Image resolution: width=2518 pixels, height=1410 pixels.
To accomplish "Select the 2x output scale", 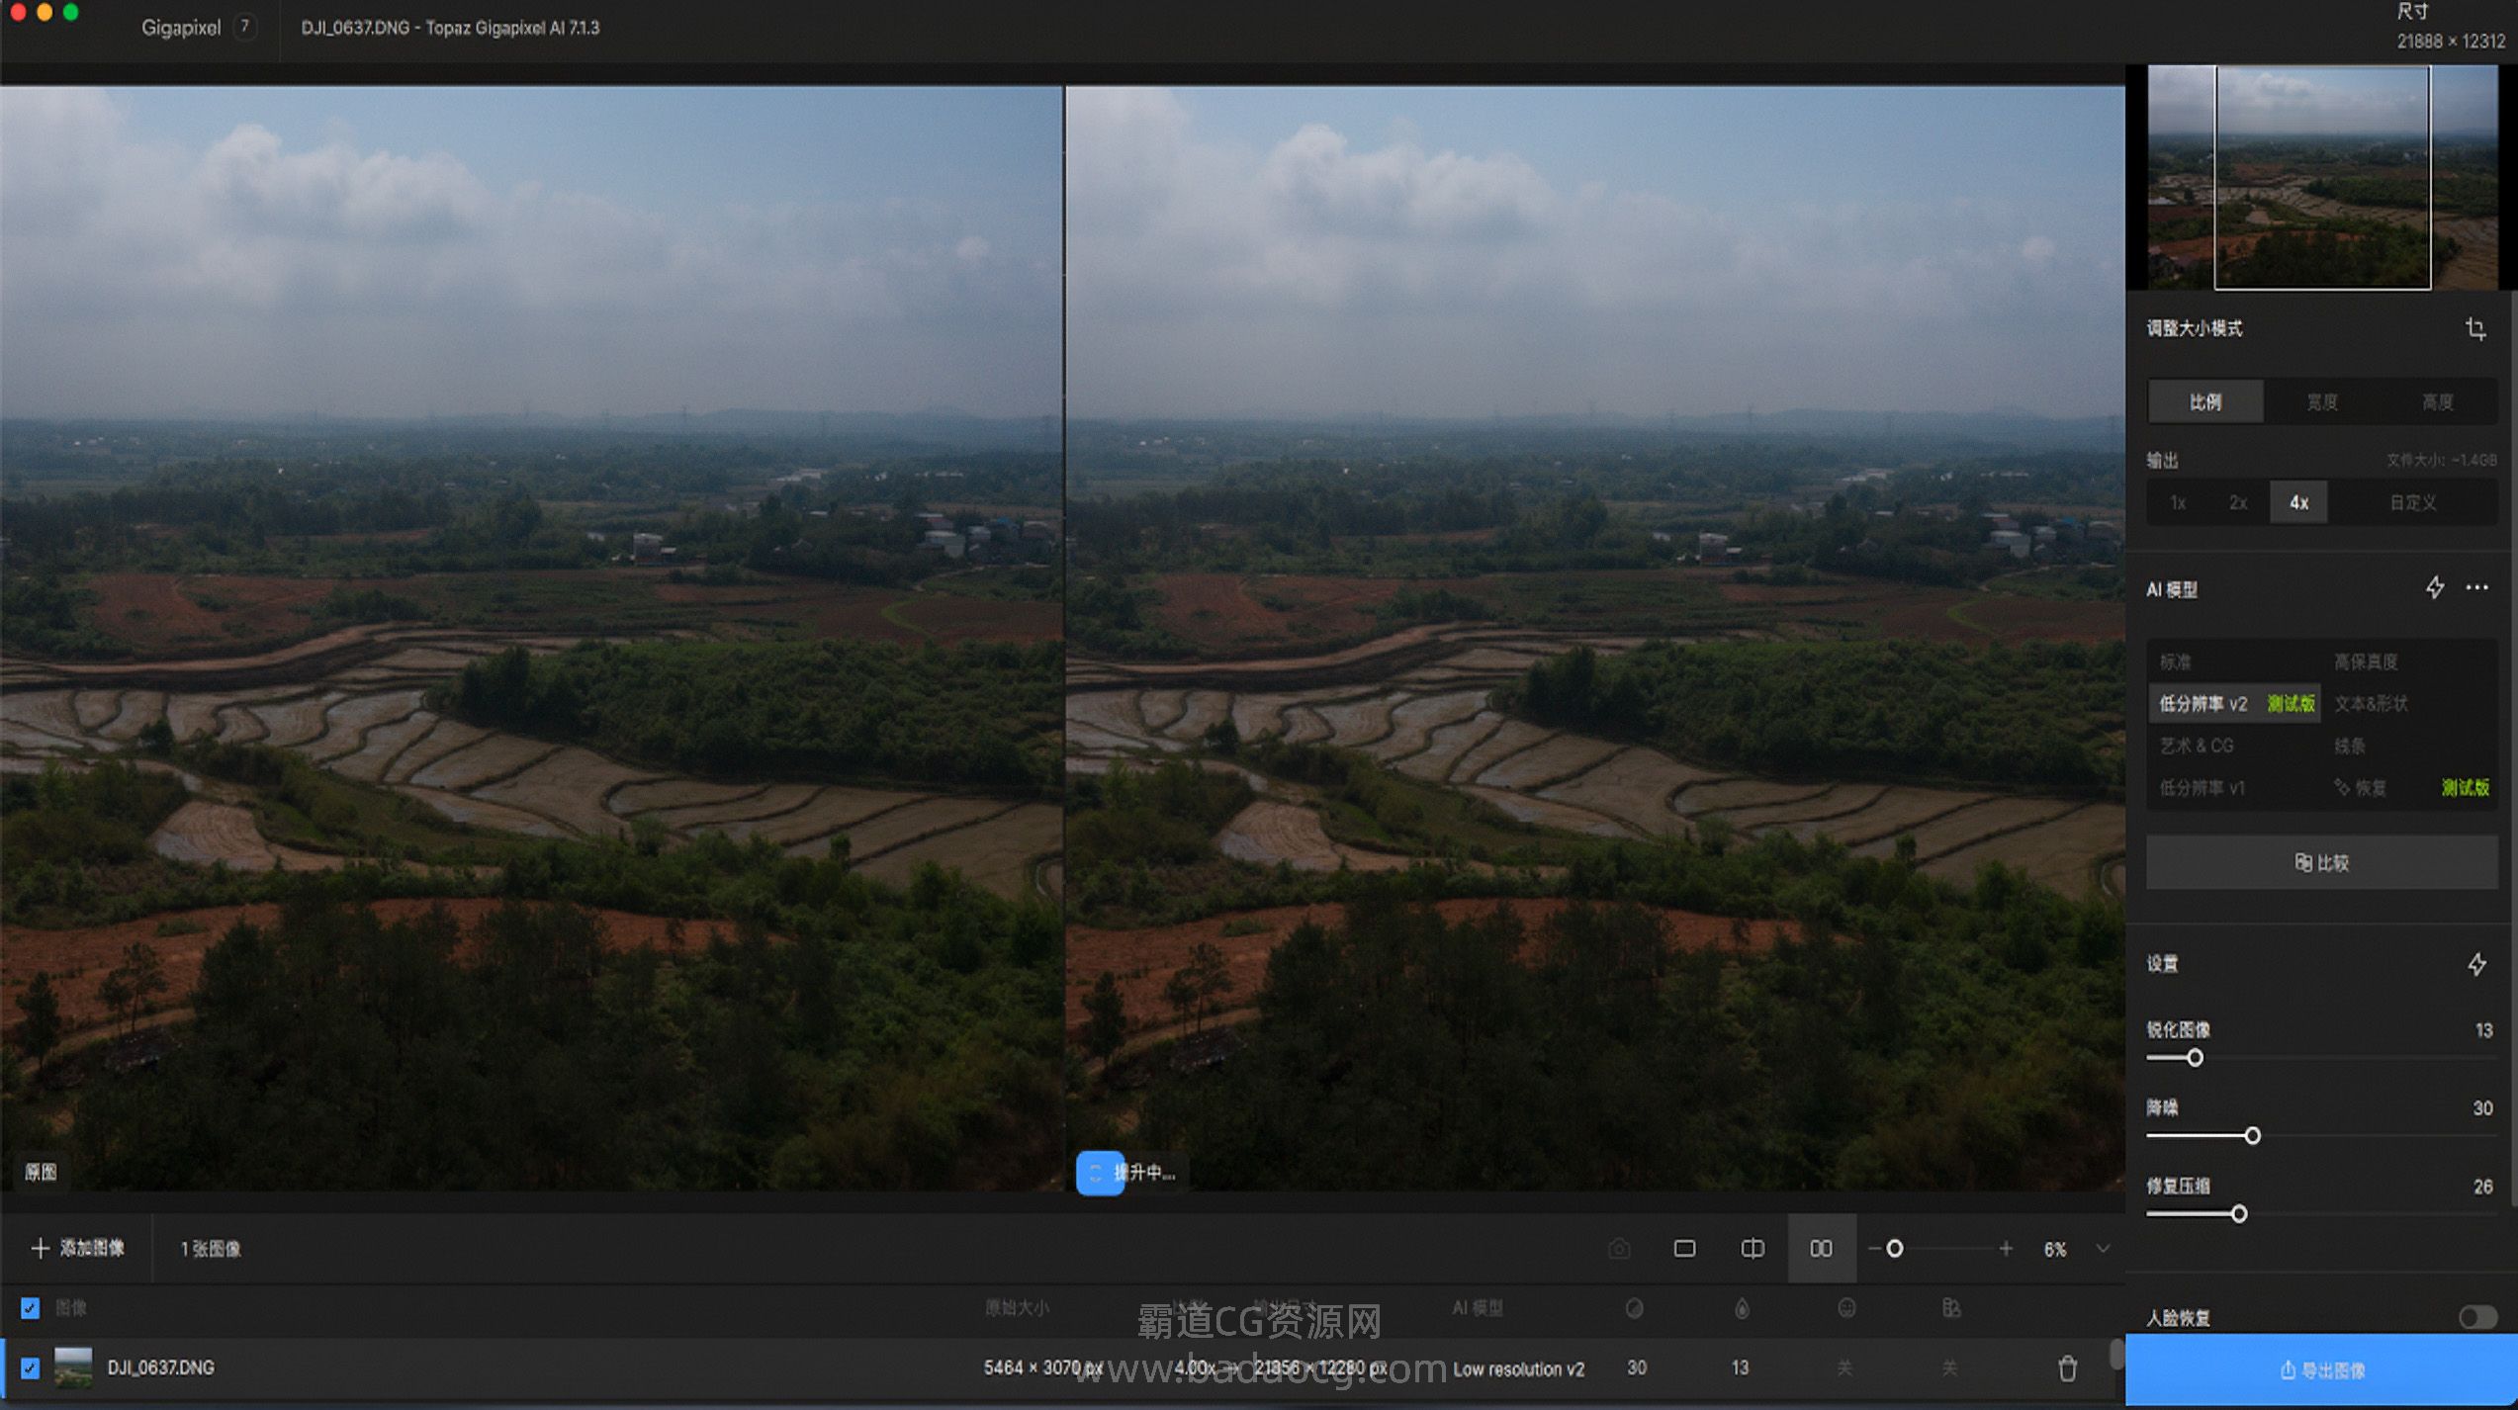I will tap(2238, 502).
